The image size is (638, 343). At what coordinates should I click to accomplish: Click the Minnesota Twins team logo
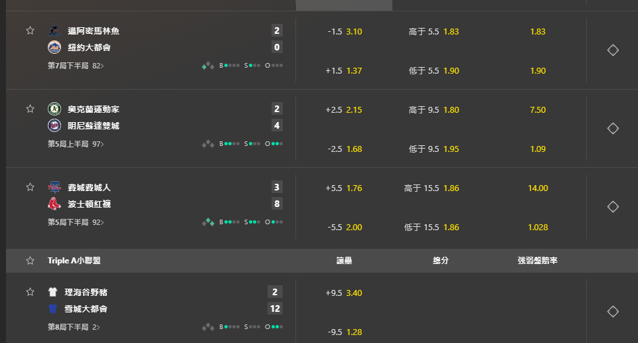(x=54, y=125)
